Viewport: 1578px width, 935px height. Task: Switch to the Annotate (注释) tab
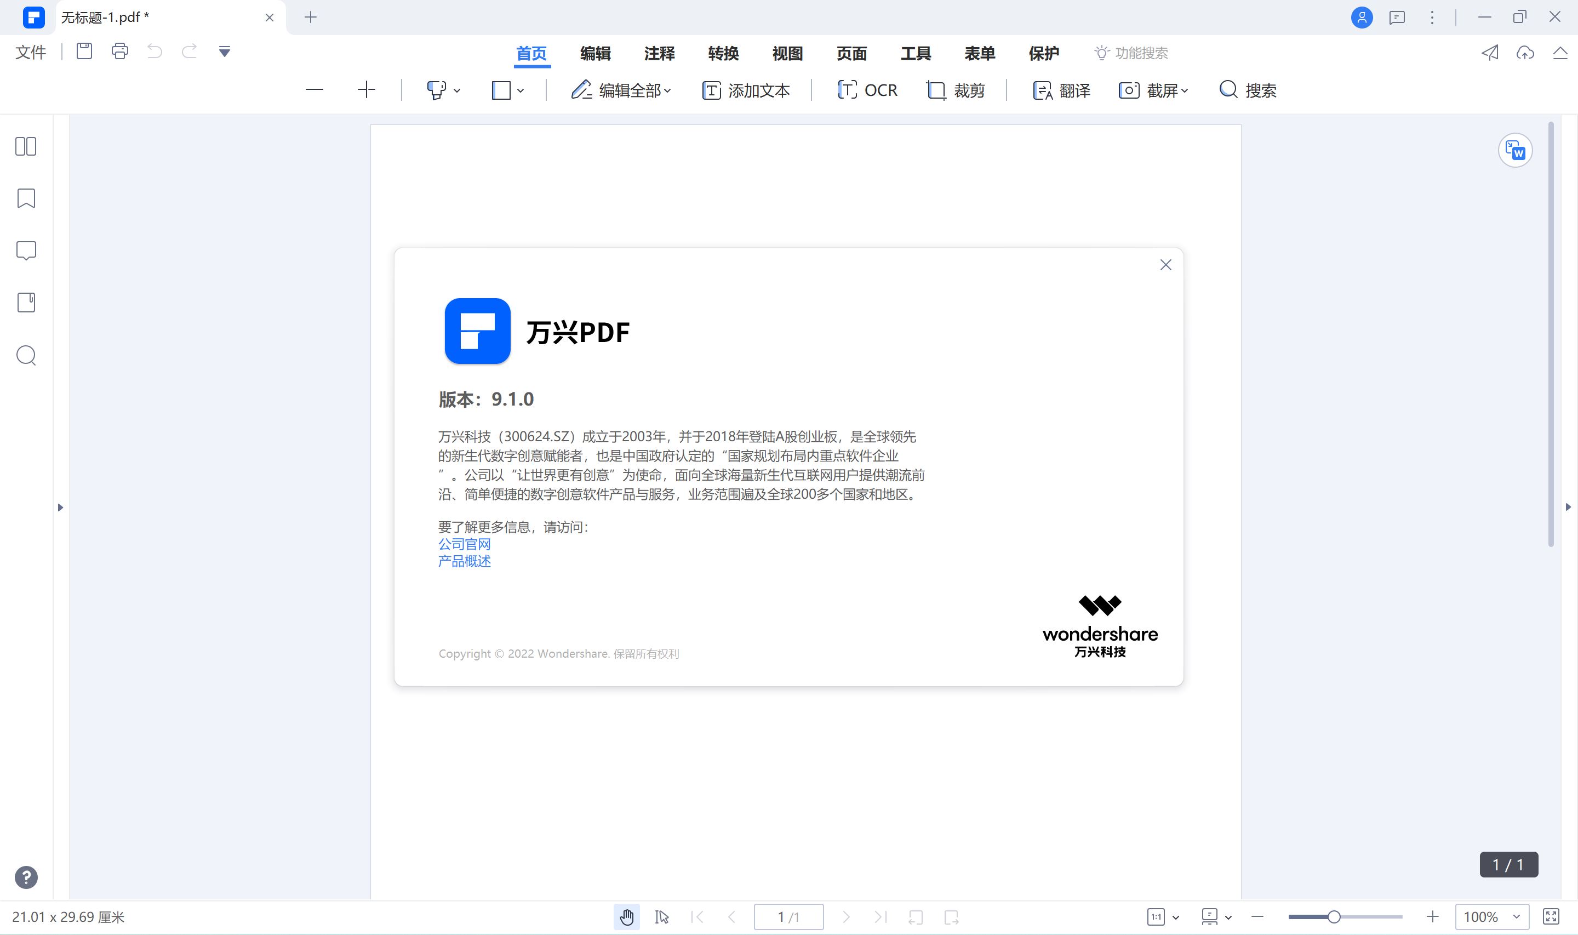(659, 54)
